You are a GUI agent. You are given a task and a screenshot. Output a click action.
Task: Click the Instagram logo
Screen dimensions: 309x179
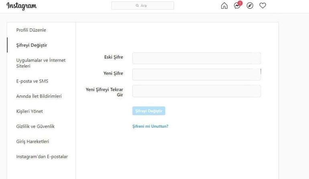pos(22,6)
